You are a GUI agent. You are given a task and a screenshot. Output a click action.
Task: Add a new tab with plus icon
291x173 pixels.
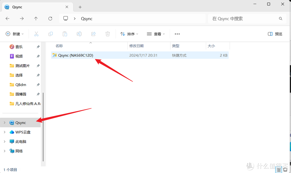tap(80, 7)
